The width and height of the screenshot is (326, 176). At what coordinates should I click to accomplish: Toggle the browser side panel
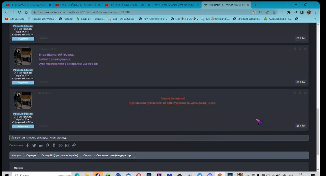pos(302,12)
